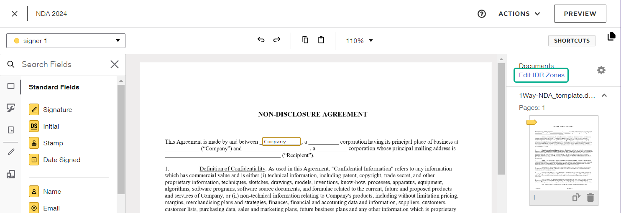Screen dimensions: 621x213
Task: Delete page using the trash icon
Action: tap(590, 198)
